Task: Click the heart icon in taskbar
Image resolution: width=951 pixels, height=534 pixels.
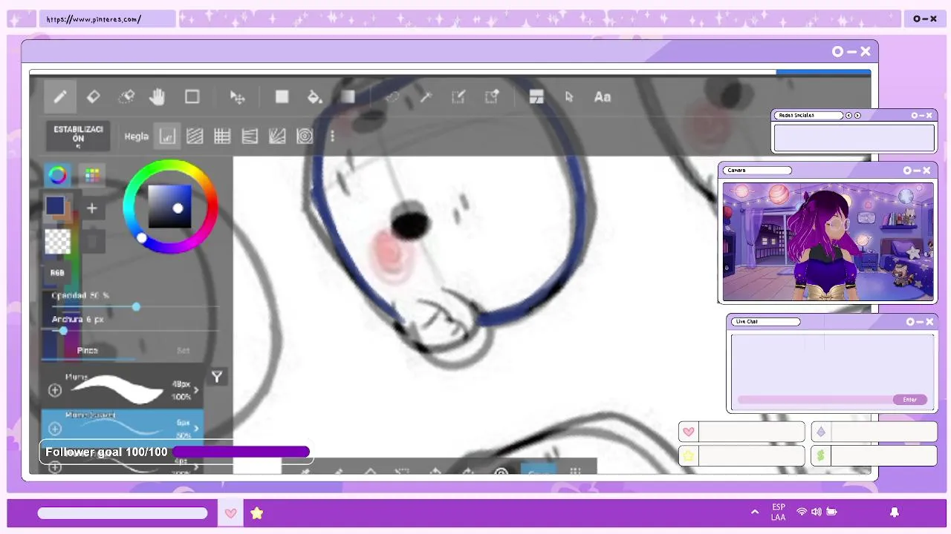Action: coord(230,513)
